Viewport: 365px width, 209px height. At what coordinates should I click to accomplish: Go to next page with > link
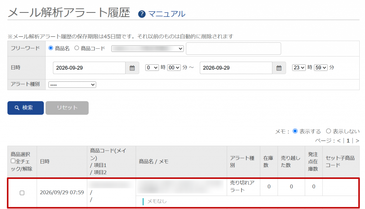tap(357, 141)
